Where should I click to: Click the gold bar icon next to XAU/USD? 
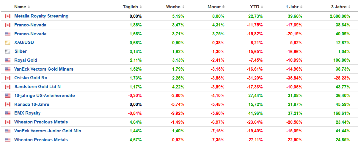click(8, 43)
